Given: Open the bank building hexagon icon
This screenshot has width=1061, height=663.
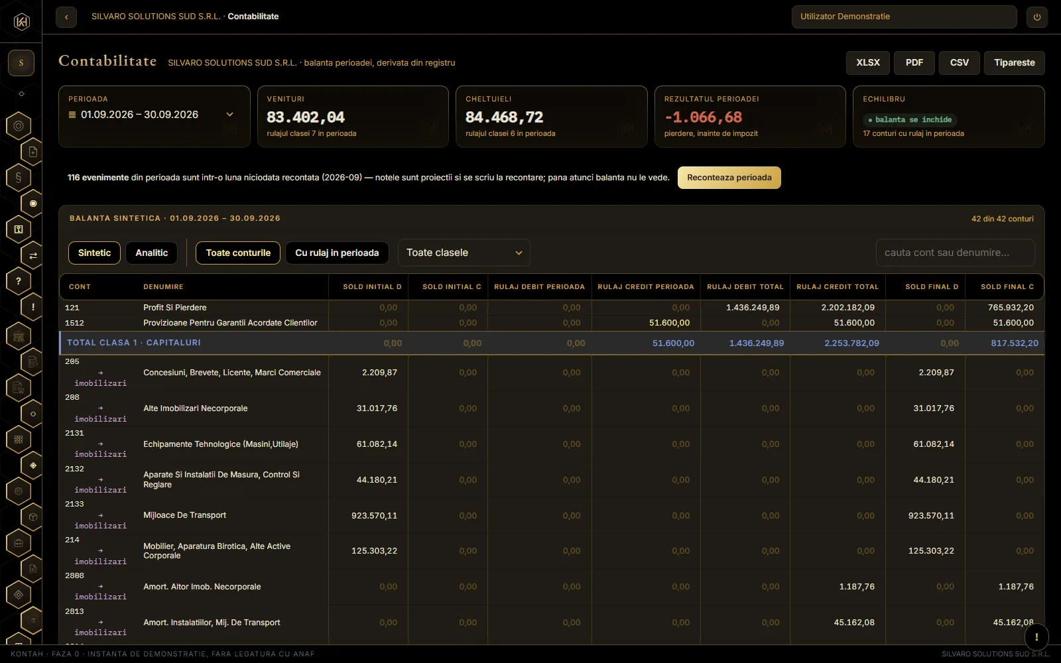Looking at the screenshot, I should tap(19, 336).
